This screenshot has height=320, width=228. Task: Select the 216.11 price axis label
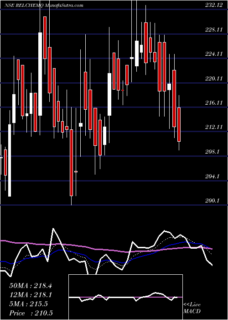coord(213,103)
